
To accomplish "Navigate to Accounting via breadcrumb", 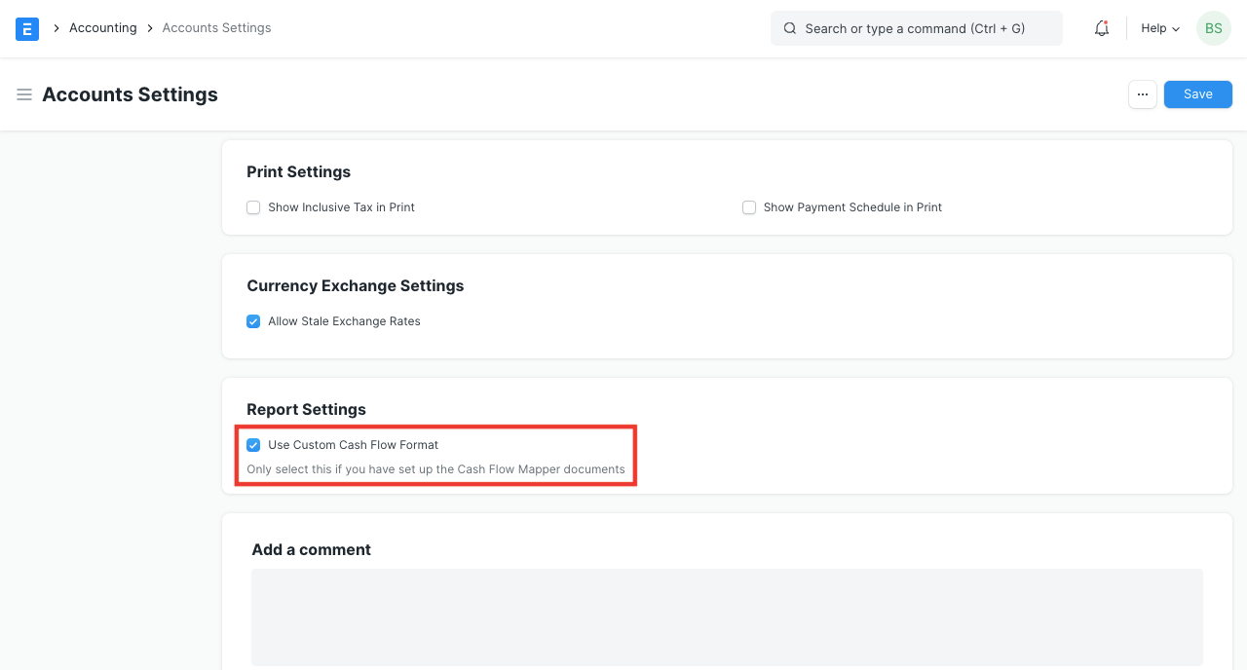I will [103, 28].
